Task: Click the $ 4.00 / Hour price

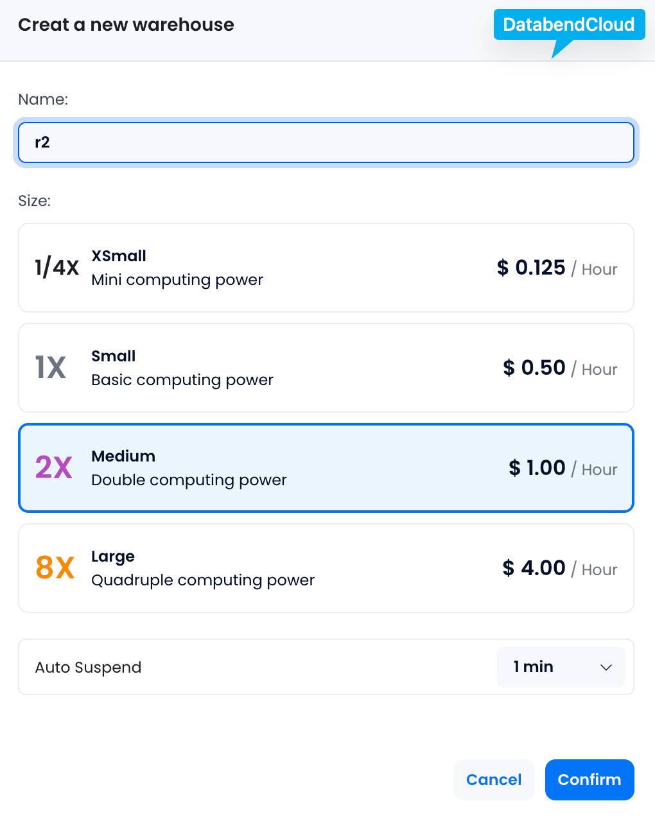Action: click(x=559, y=569)
